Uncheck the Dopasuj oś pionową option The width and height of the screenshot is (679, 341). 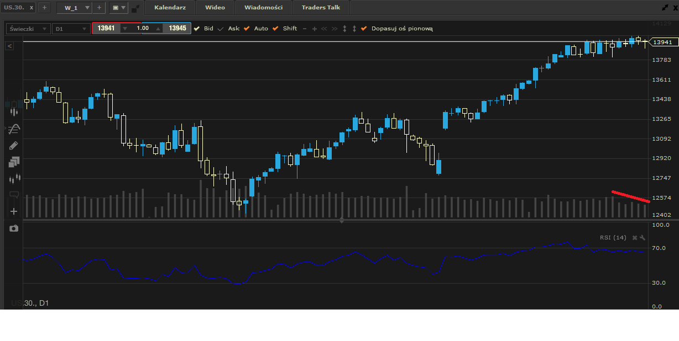[363, 28]
